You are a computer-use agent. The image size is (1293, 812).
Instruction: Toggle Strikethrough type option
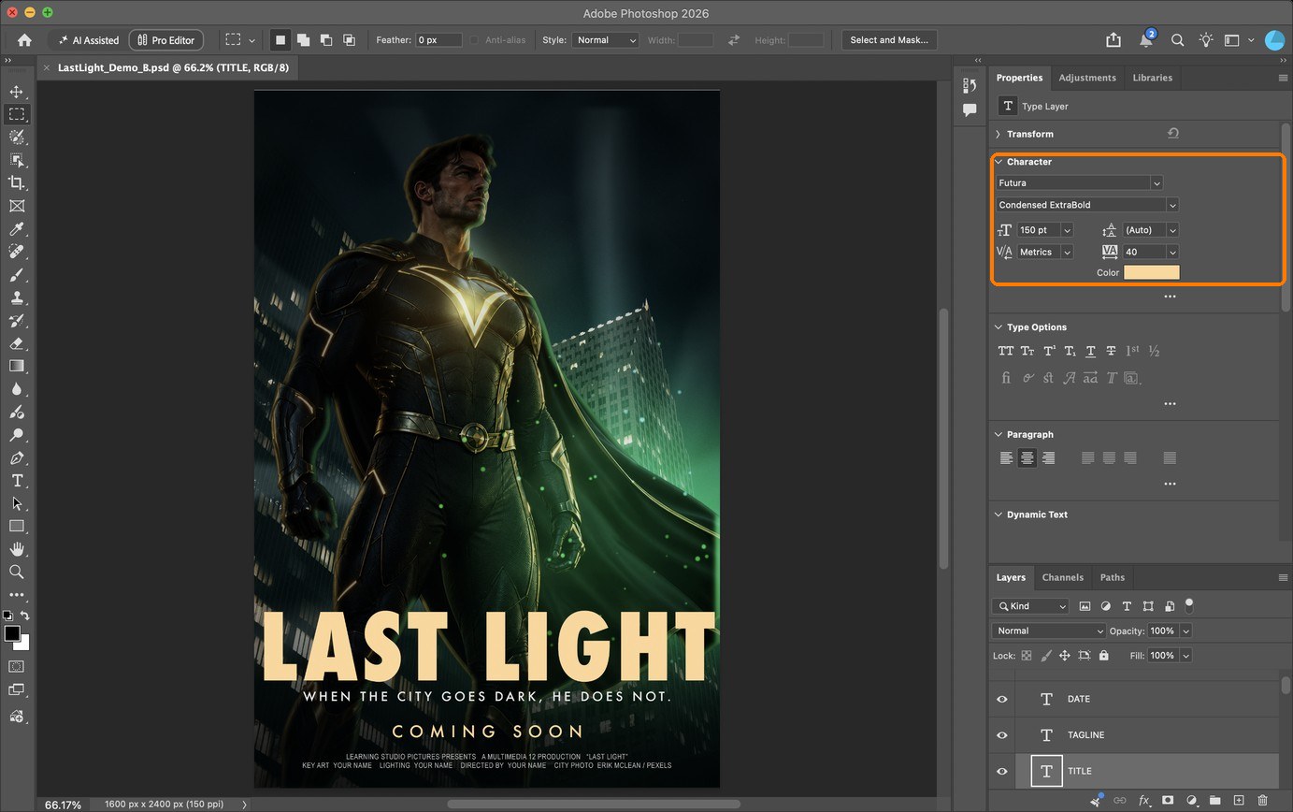pos(1111,351)
